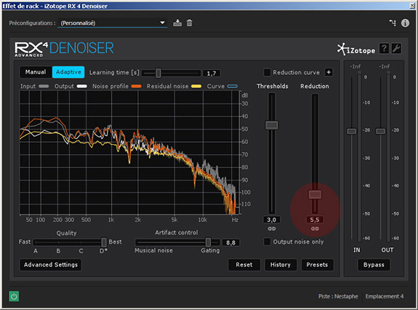Click 'Piste : Nestaphe' status text
This screenshot has height=310, width=418.
click(x=338, y=296)
